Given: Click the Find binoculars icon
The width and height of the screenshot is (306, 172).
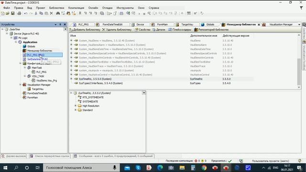Looking at the screenshot, I should pos(58,13).
